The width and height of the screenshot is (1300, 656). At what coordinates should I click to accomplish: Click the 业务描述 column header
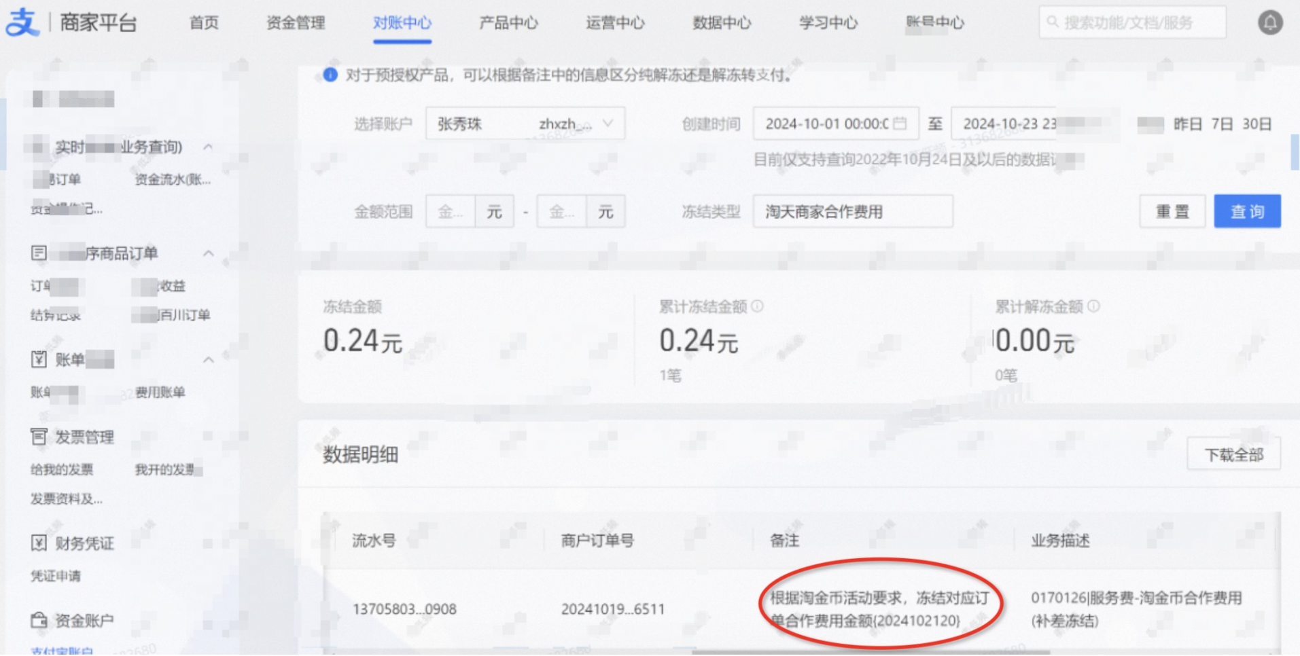pos(1060,541)
